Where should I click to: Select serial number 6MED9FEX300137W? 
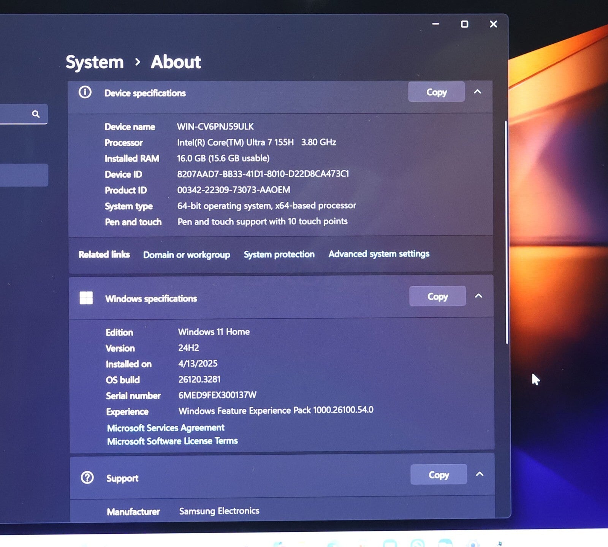point(217,395)
